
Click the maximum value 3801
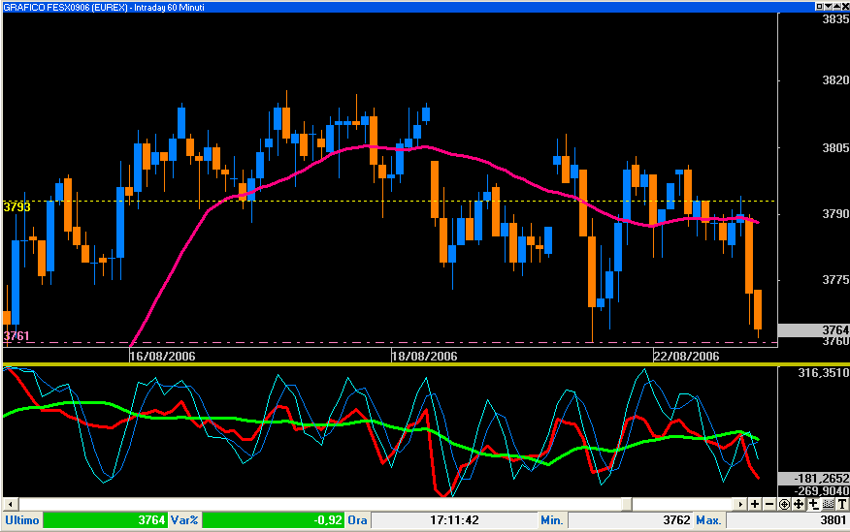tap(834, 520)
